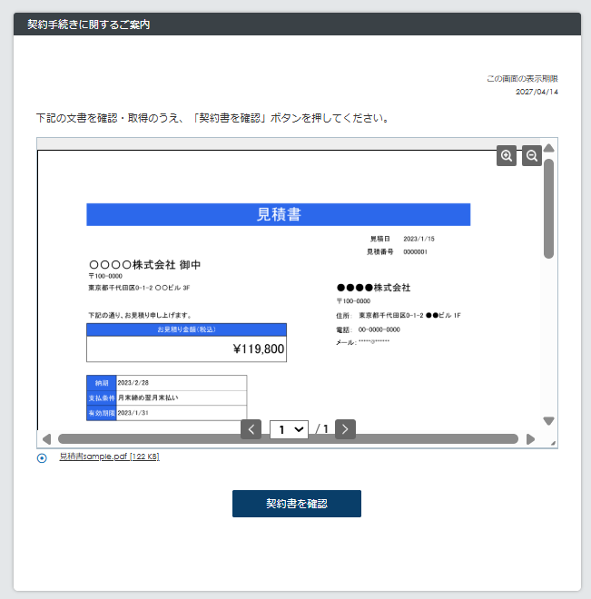
Task: Click the お見積り金額(税込) header
Action: coord(186,329)
